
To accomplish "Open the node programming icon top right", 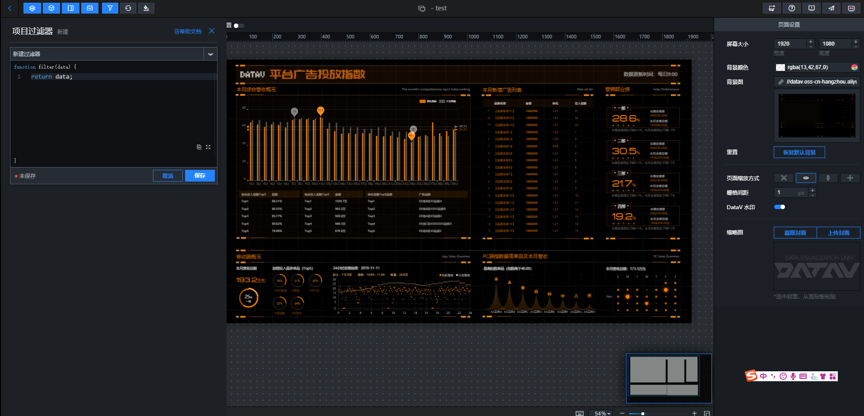I will click(x=772, y=8).
